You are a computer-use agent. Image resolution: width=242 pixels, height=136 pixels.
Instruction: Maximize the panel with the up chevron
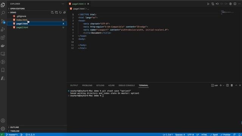pos(236,85)
